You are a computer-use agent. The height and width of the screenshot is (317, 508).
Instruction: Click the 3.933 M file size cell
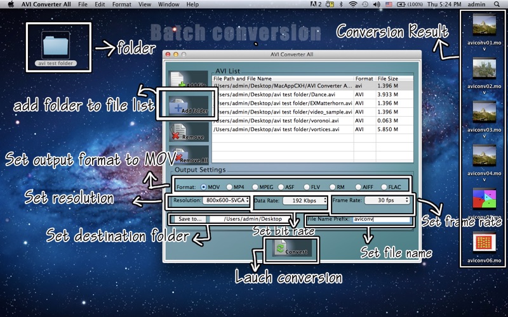(387, 94)
